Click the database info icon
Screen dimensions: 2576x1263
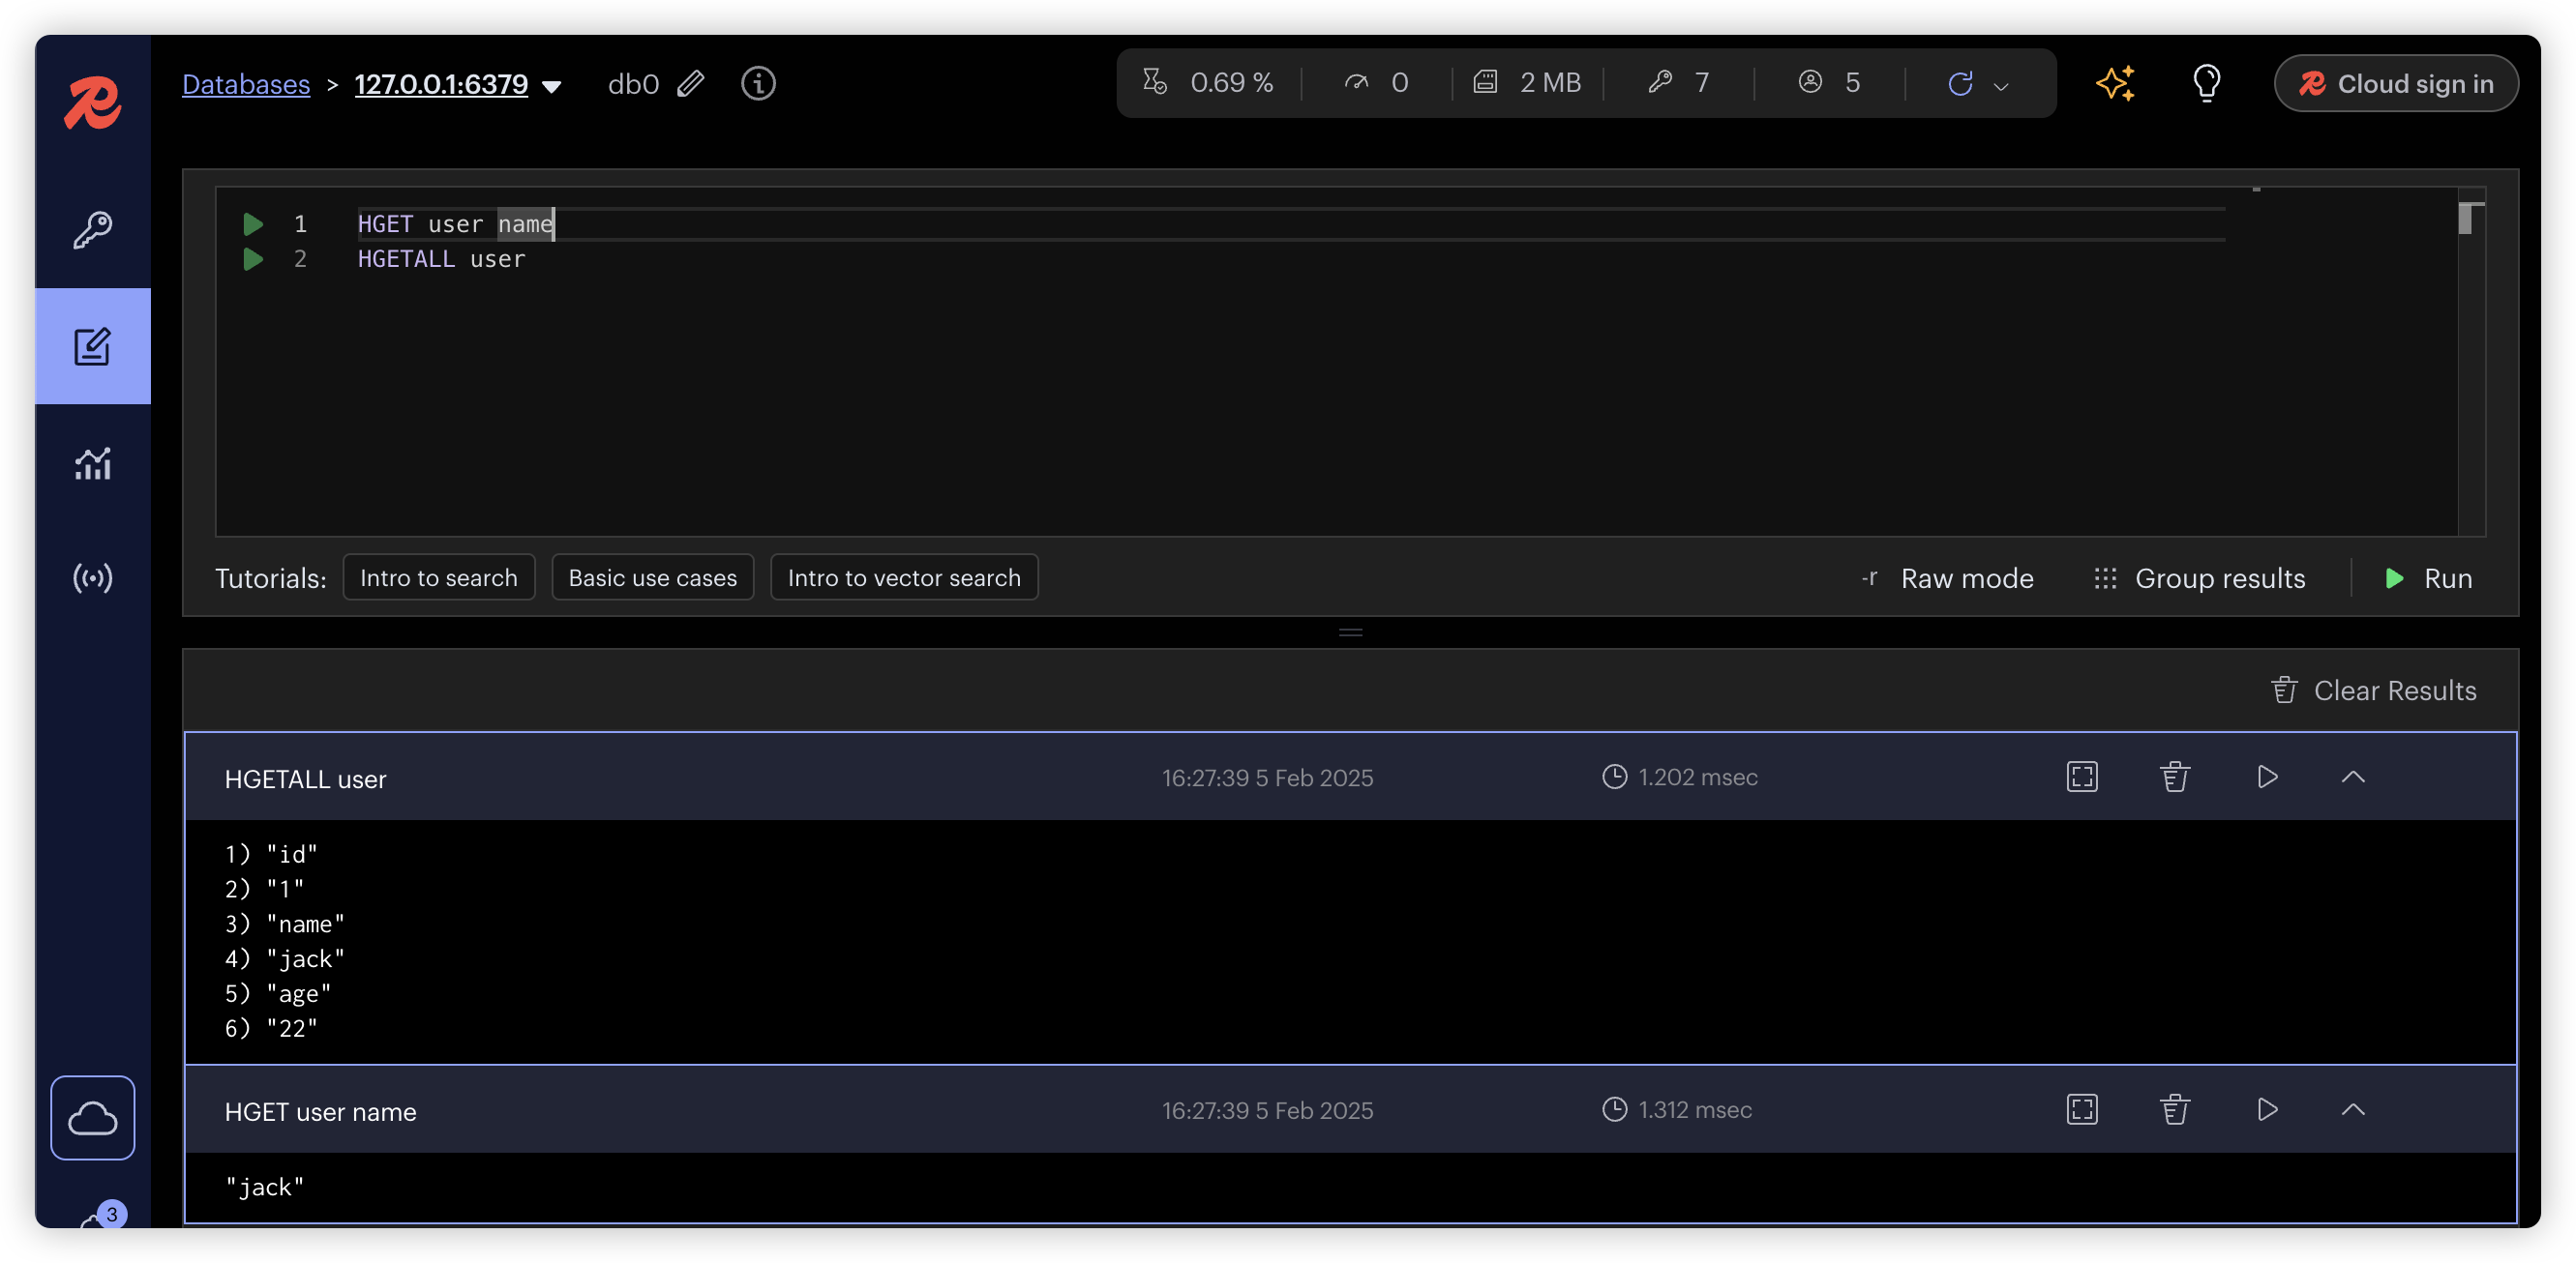coord(758,83)
